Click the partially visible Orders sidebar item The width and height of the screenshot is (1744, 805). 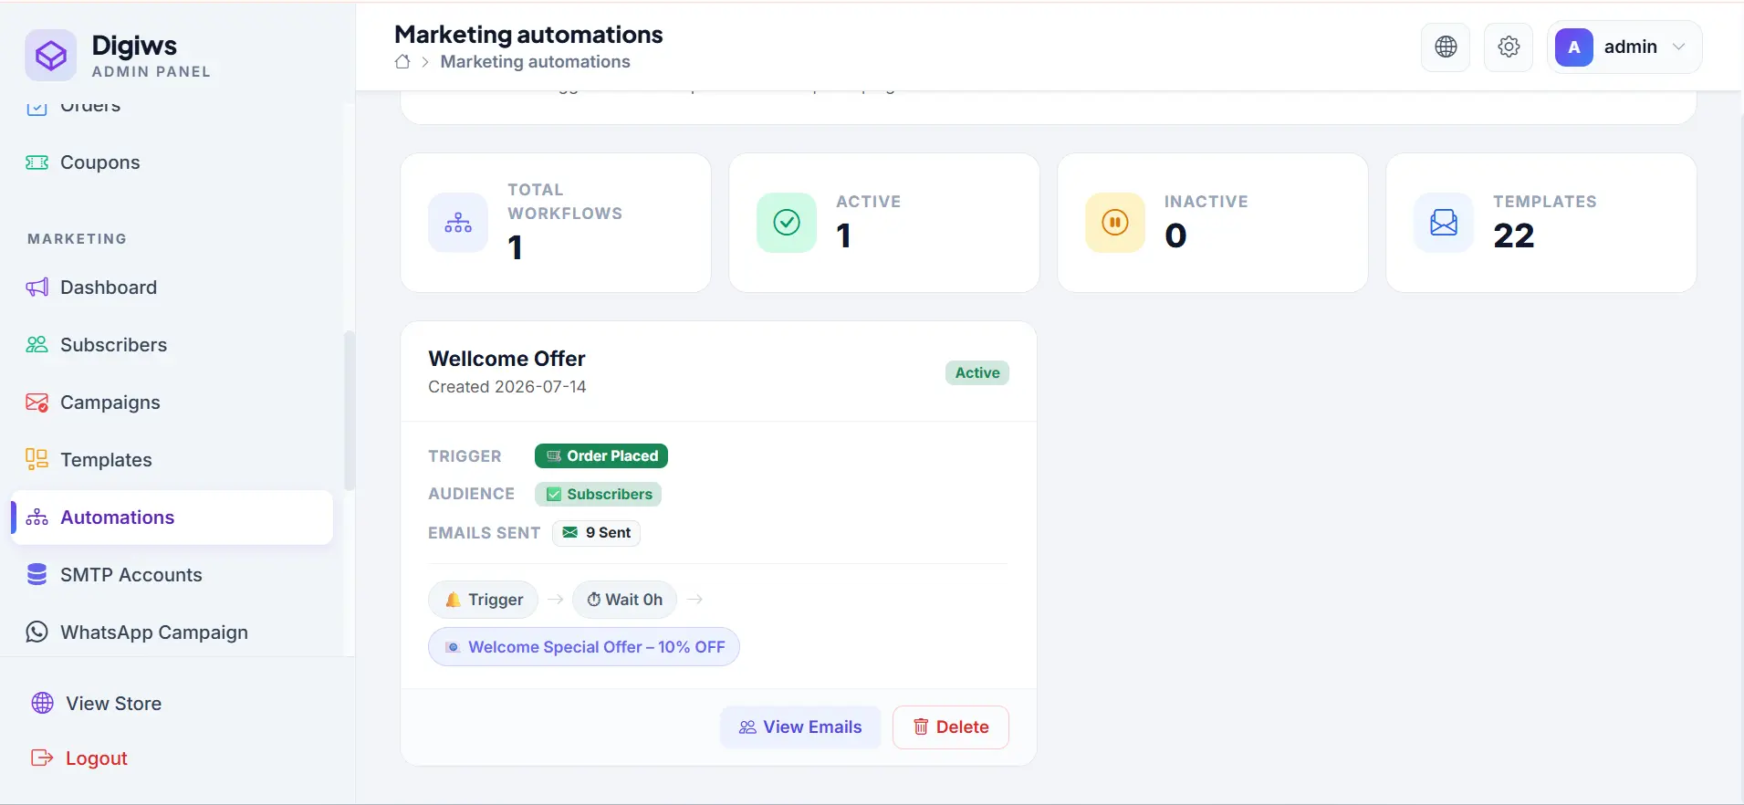(173, 106)
